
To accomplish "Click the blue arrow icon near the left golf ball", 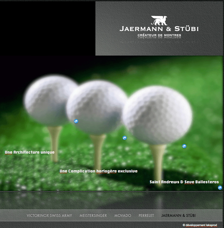I will [x=76, y=121].
